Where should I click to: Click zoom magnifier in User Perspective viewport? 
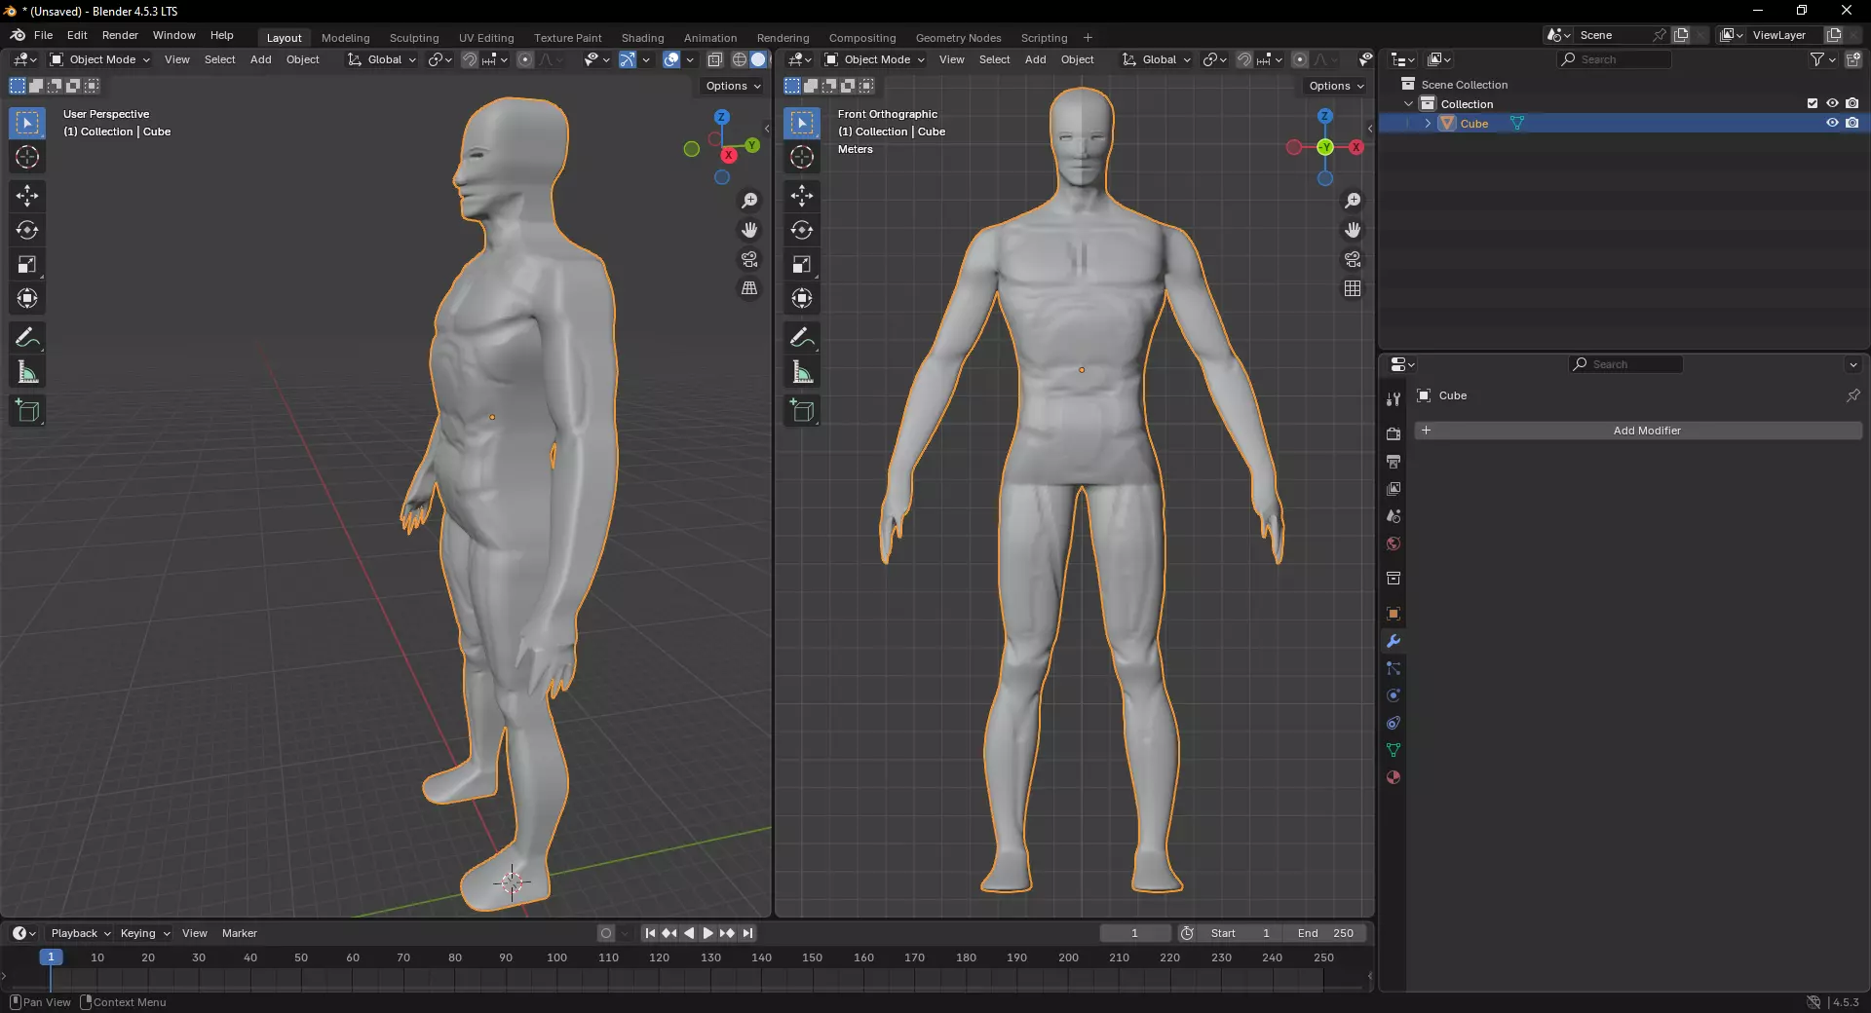[x=749, y=201]
